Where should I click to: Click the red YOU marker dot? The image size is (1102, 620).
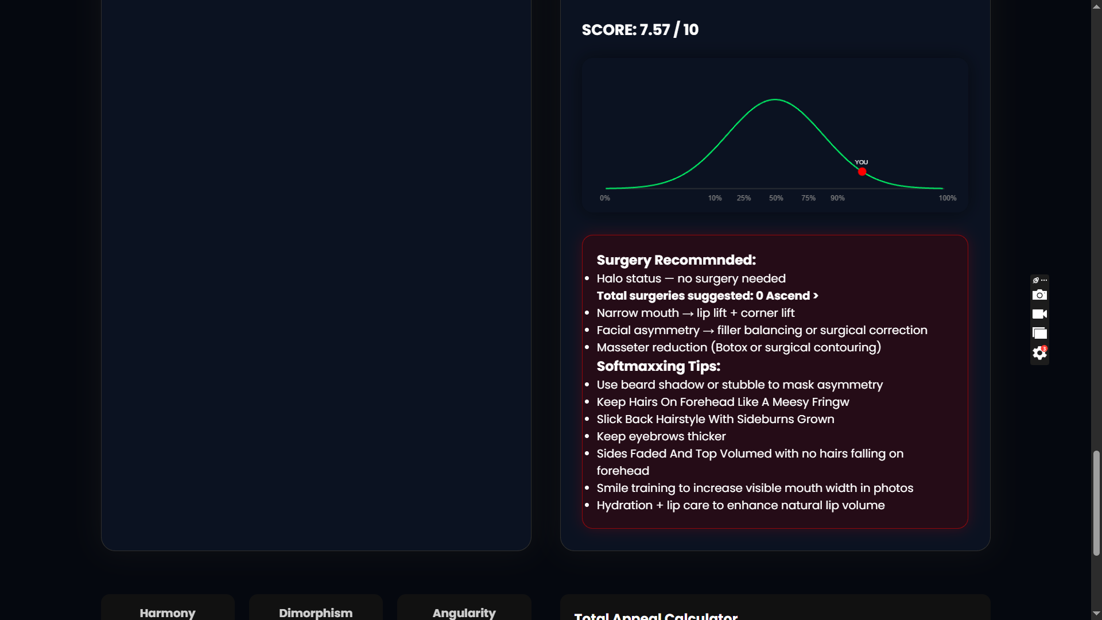[862, 172]
